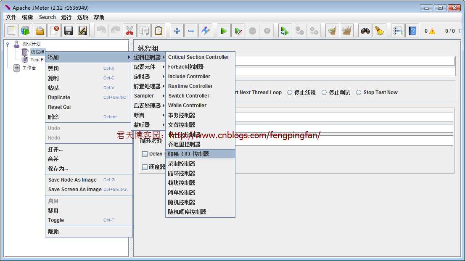Start the test with green play icon
The height and width of the screenshot is (261, 465).
[x=224, y=31]
